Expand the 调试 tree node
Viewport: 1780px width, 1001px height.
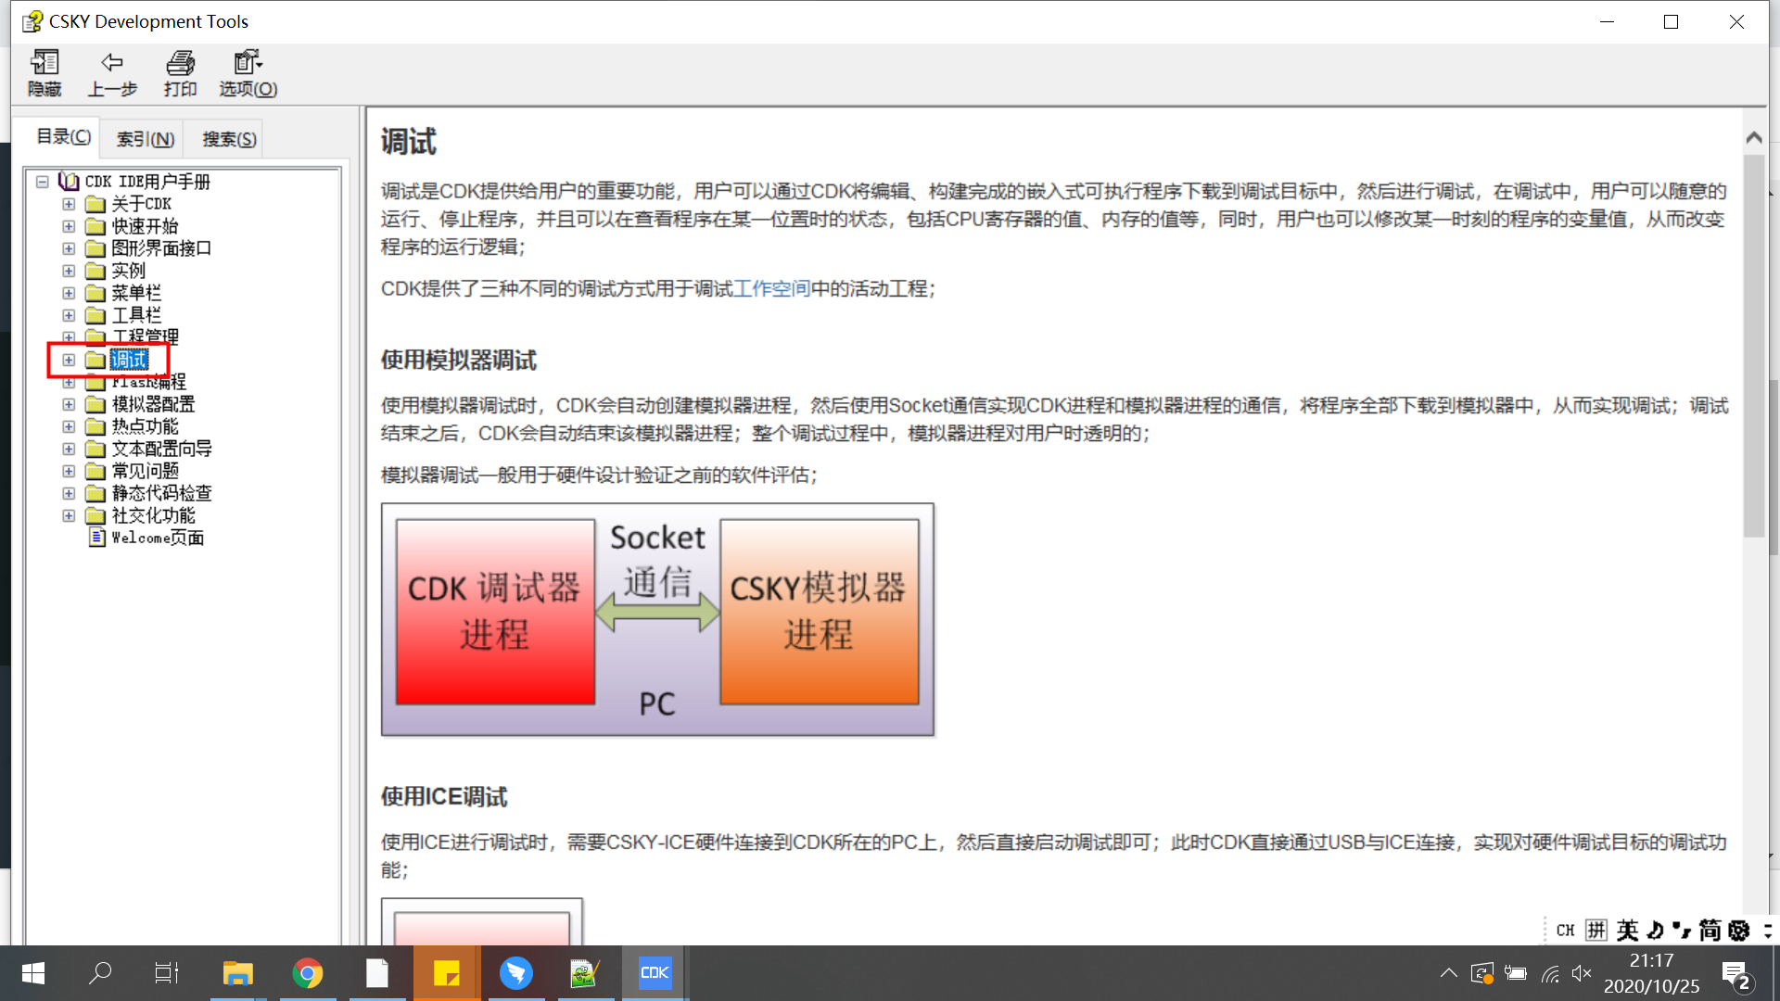click(68, 360)
